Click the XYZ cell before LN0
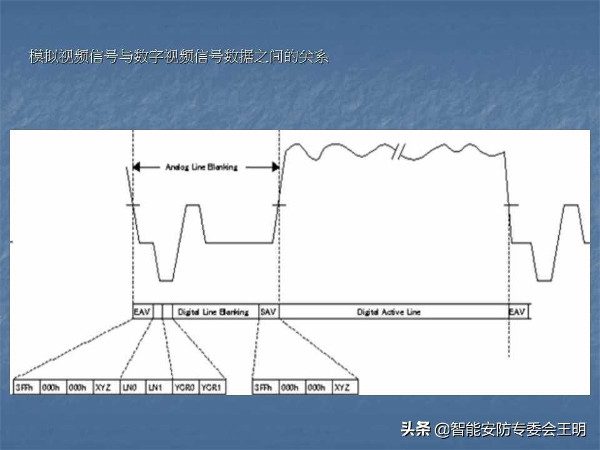 tap(105, 387)
